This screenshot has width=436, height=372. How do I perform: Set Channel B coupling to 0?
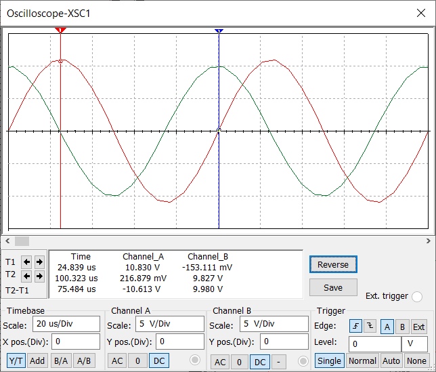pos(239,362)
